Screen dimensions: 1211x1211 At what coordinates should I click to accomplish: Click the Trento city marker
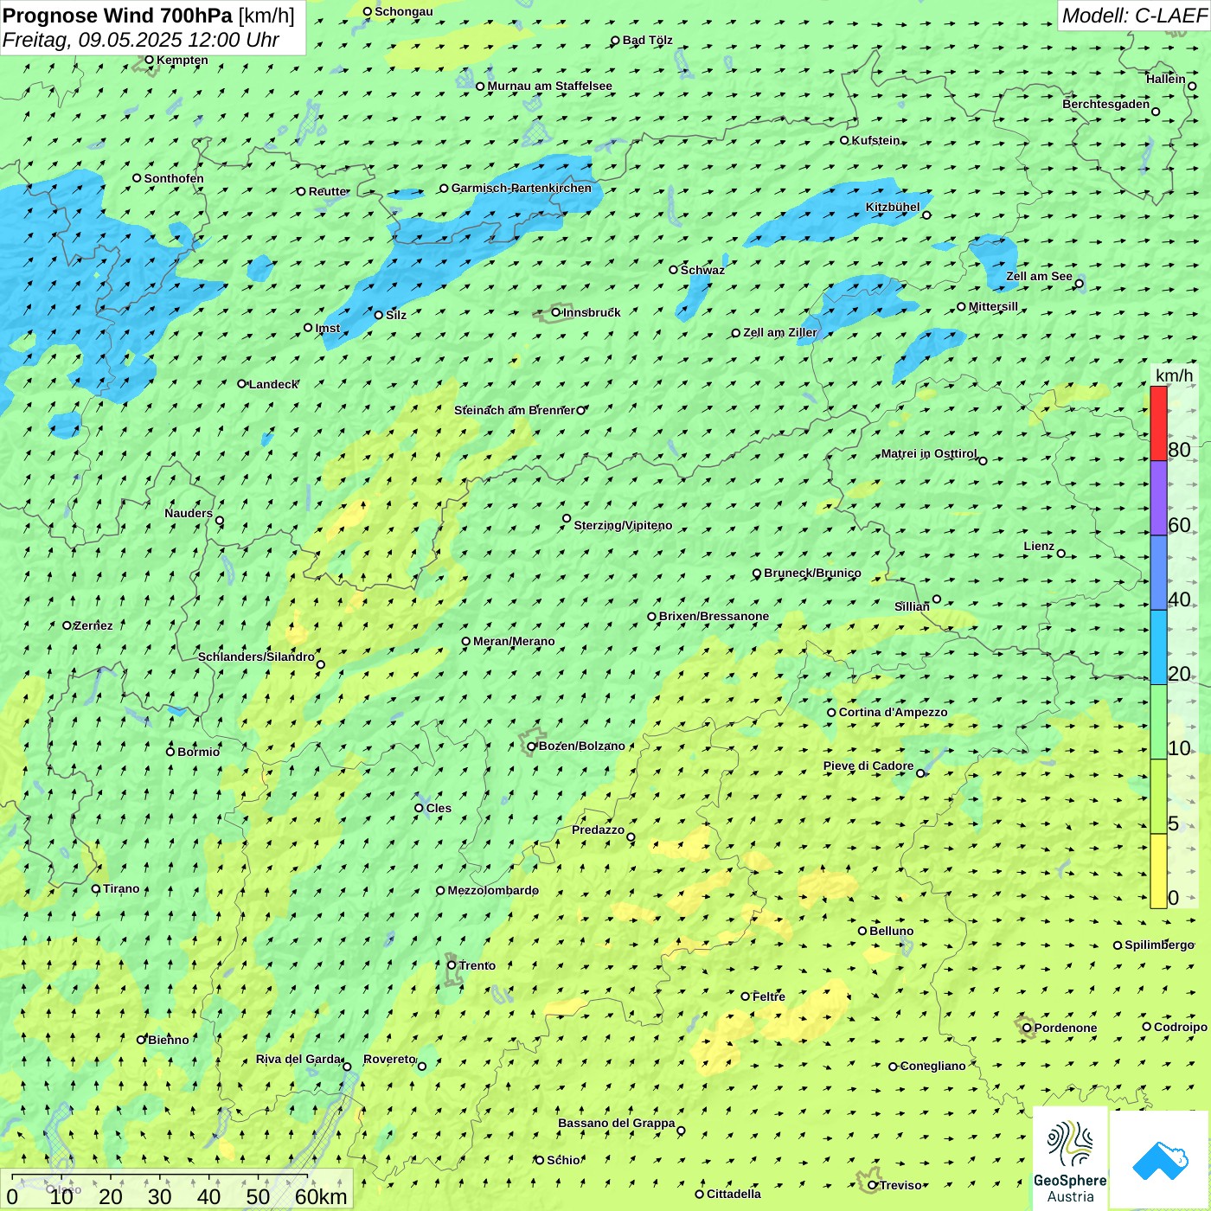[452, 965]
